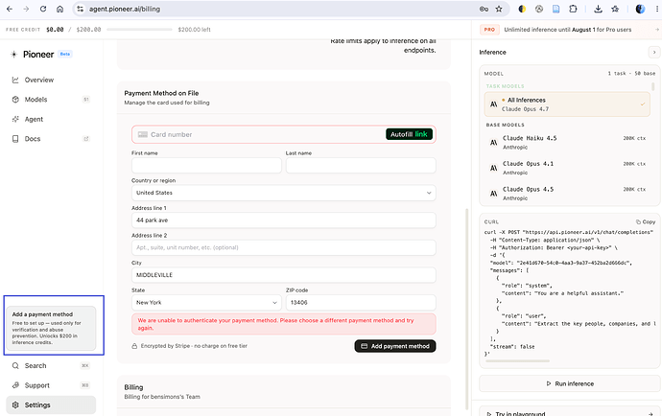Click the free credit progress bar
The height and width of the screenshot is (416, 662).
139,30
